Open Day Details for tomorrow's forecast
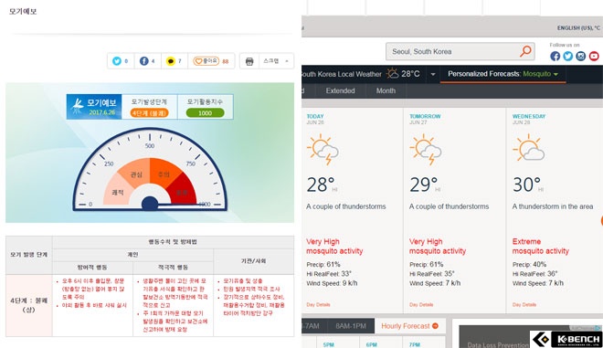The image size is (603, 348). coord(421,304)
